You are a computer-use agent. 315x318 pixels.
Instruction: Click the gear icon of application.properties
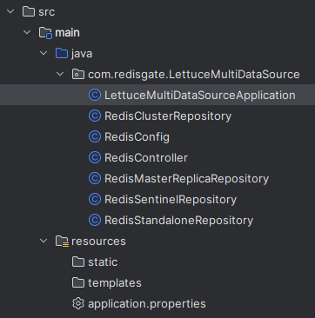point(78,303)
